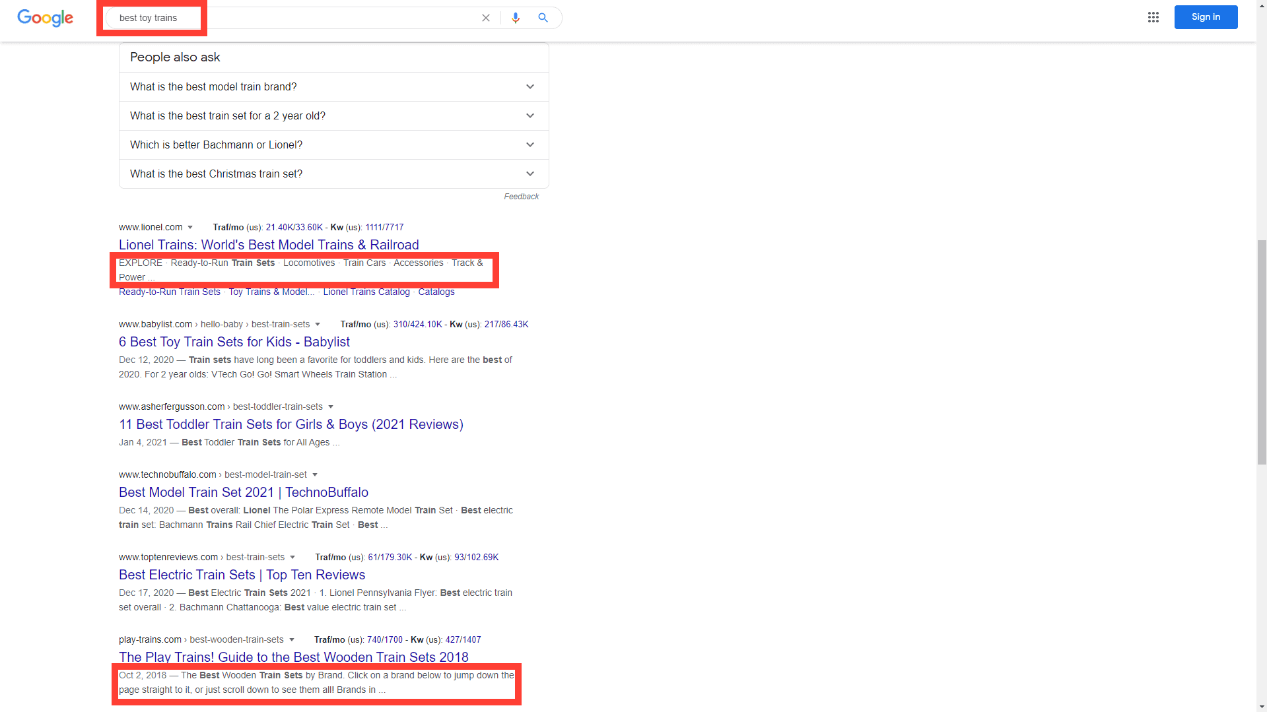Open 6 Best Toy Train Sets for Kids result
The height and width of the screenshot is (712, 1267).
[x=234, y=342]
